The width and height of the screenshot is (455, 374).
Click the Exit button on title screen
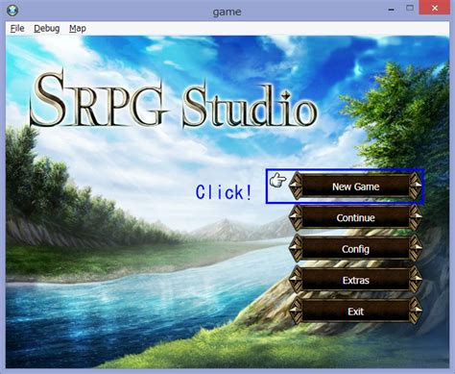click(x=355, y=312)
